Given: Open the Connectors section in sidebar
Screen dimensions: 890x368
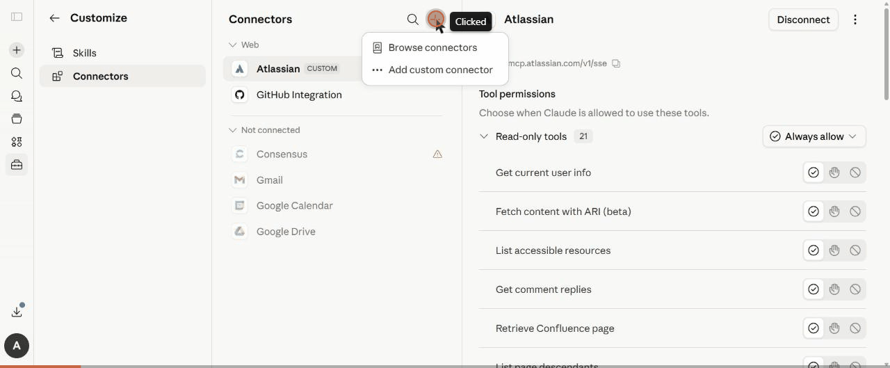Looking at the screenshot, I should [x=122, y=77].
